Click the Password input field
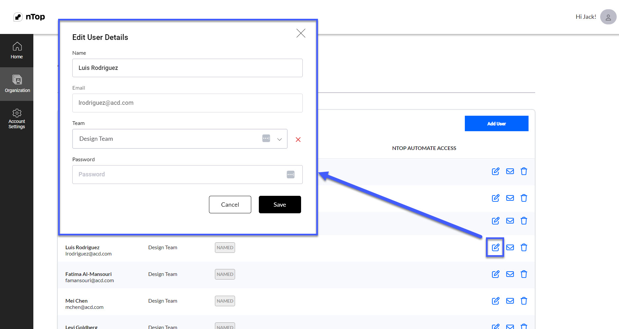This screenshot has width=619, height=329. (188, 174)
